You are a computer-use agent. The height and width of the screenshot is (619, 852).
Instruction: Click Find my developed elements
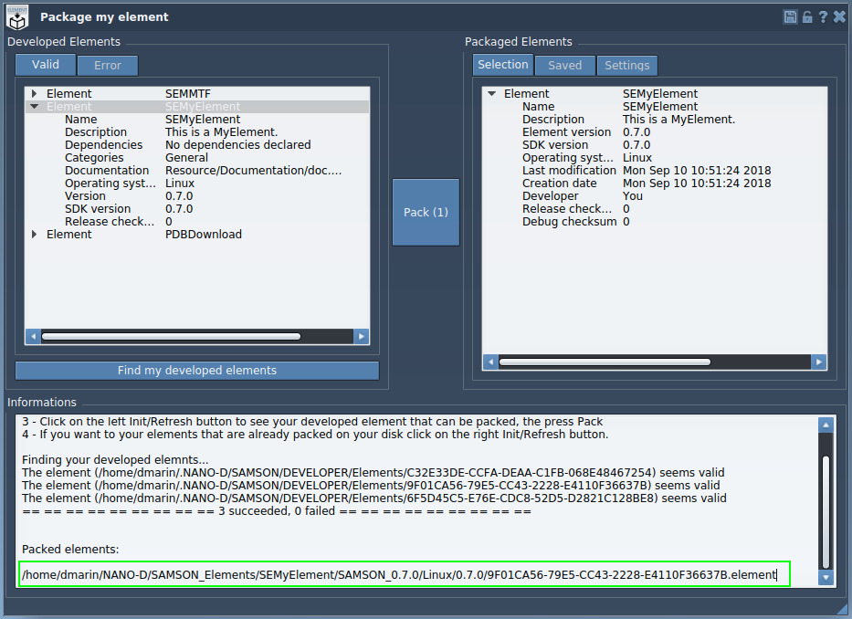[x=196, y=370]
